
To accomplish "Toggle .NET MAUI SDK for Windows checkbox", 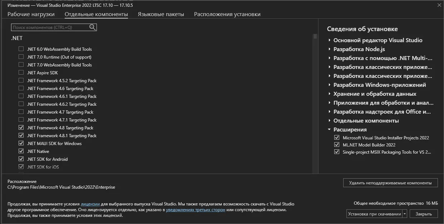I will pyautogui.click(x=21, y=143).
